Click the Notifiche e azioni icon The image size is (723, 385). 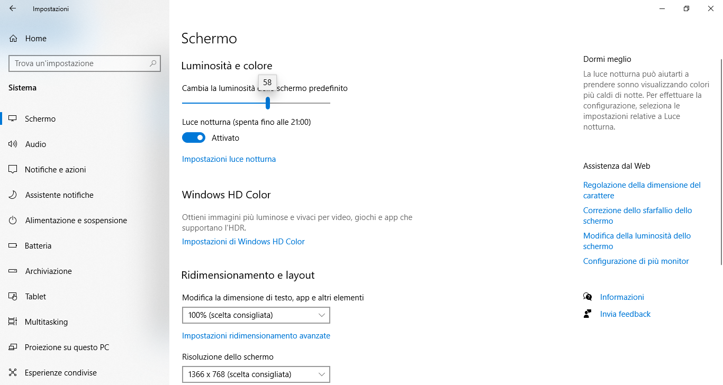pos(13,169)
